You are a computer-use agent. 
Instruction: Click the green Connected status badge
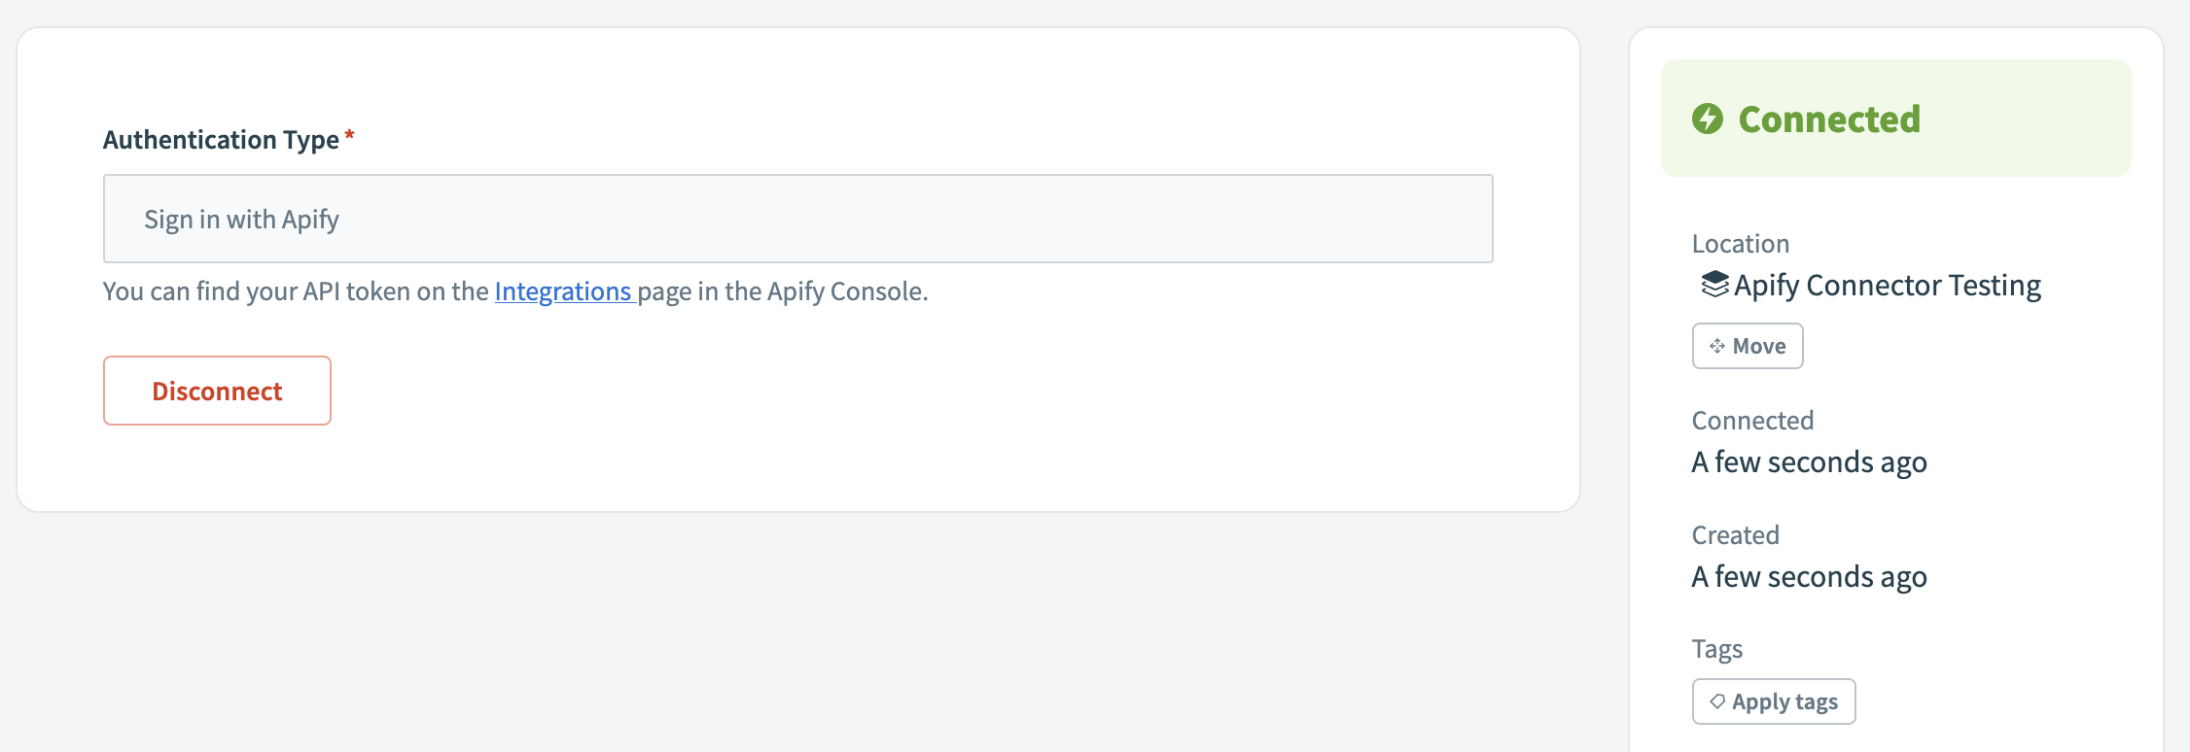coord(1896,119)
